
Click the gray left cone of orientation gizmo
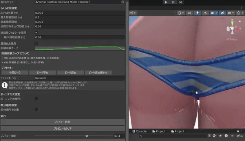[x=228, y=29]
